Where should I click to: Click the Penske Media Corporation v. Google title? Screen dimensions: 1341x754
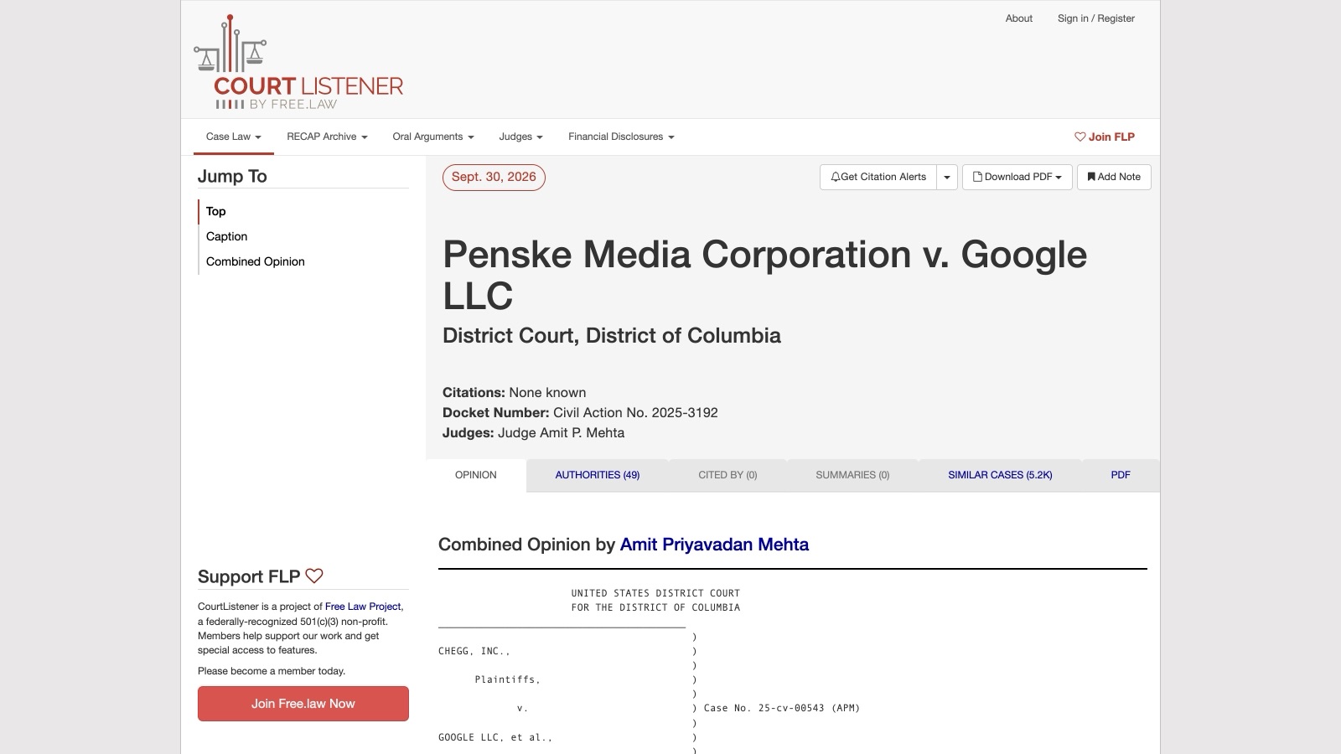coord(764,275)
